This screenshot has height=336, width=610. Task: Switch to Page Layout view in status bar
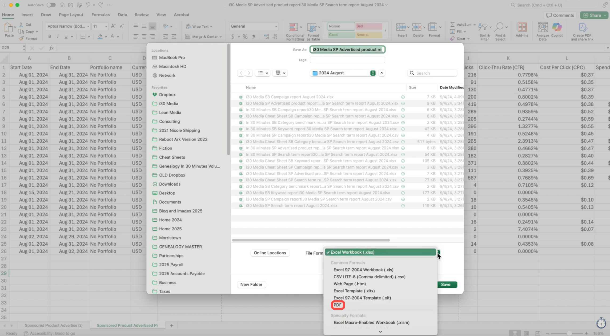click(526, 333)
